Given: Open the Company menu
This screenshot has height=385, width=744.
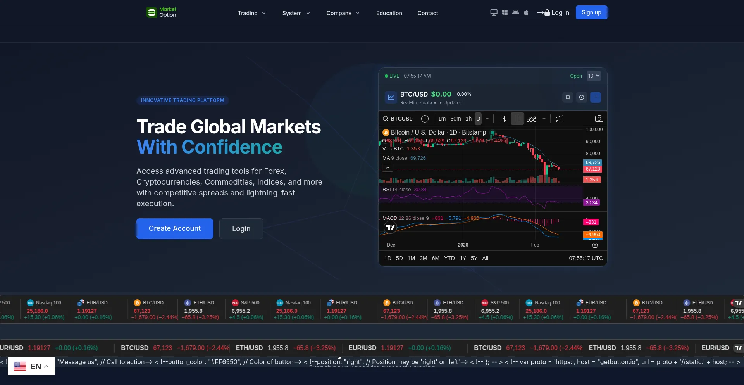Looking at the screenshot, I should pos(343,13).
